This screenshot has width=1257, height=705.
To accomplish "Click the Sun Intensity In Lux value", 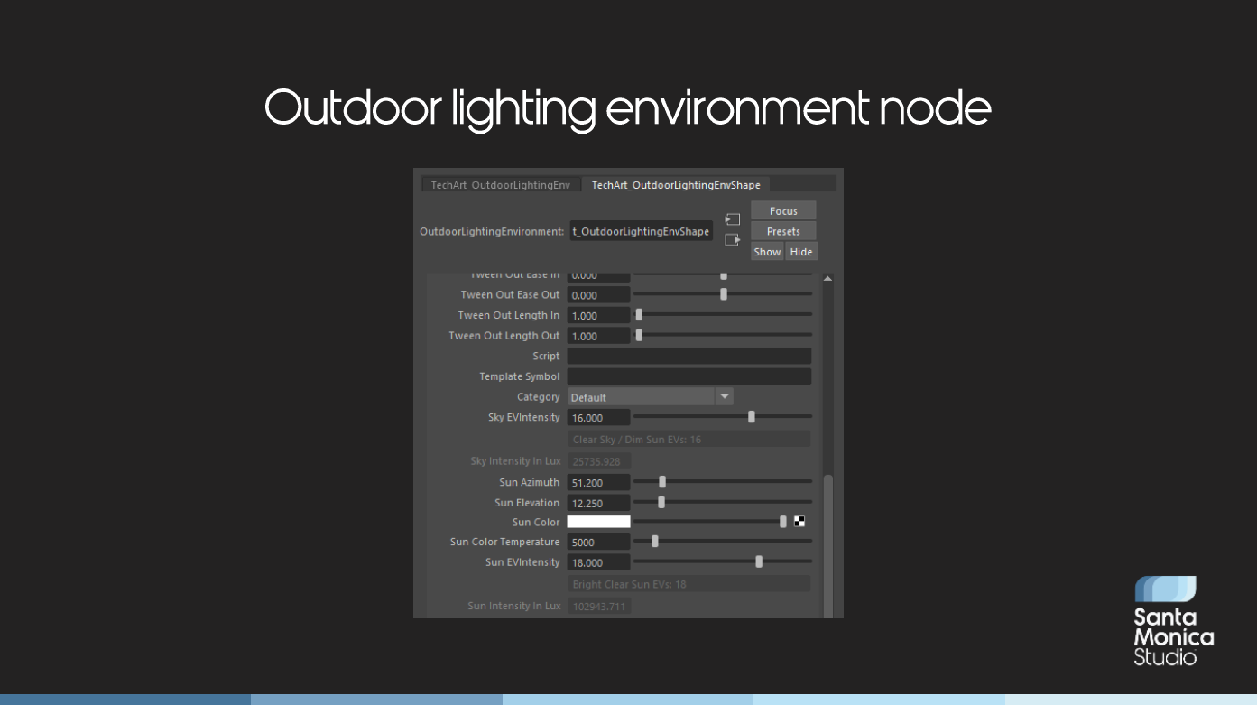I will [x=599, y=607].
